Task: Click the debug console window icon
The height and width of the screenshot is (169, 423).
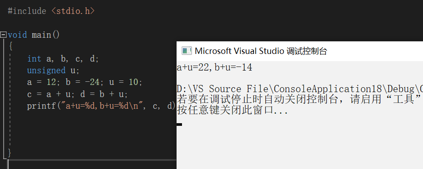Action: tap(186, 51)
